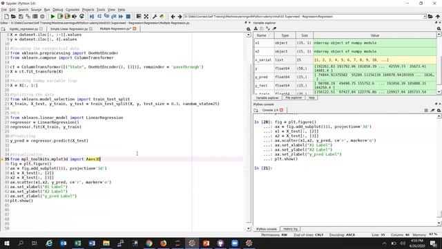Open the Tools menu
The width and height of the screenshot is (442, 249).
tap(101, 10)
